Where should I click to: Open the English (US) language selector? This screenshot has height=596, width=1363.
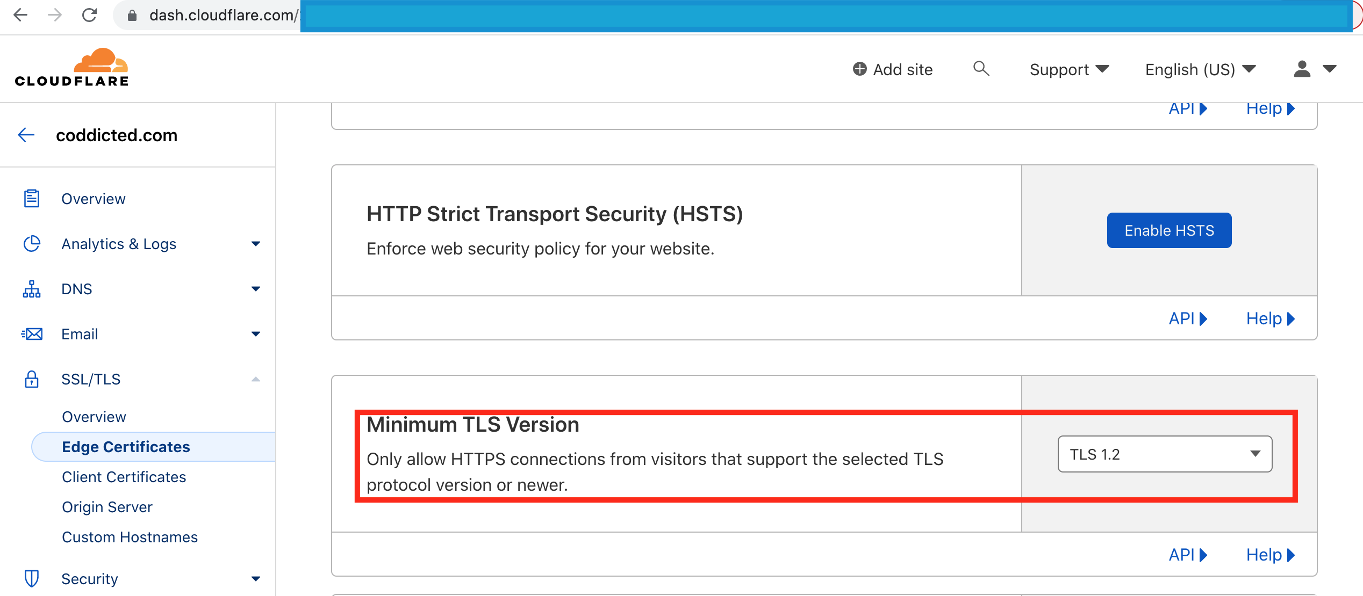click(1200, 69)
